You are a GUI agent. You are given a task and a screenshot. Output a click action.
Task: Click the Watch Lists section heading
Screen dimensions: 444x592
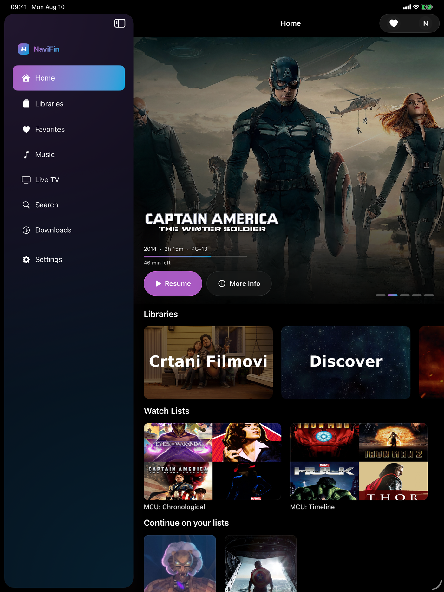click(x=167, y=411)
